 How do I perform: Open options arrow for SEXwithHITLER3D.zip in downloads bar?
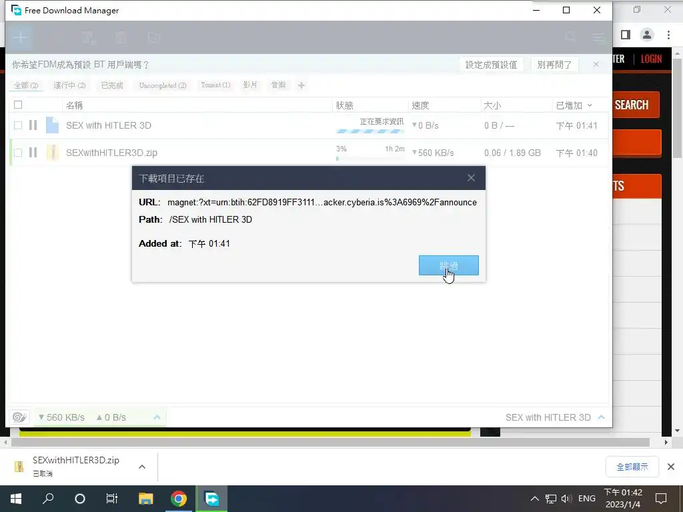(x=141, y=467)
